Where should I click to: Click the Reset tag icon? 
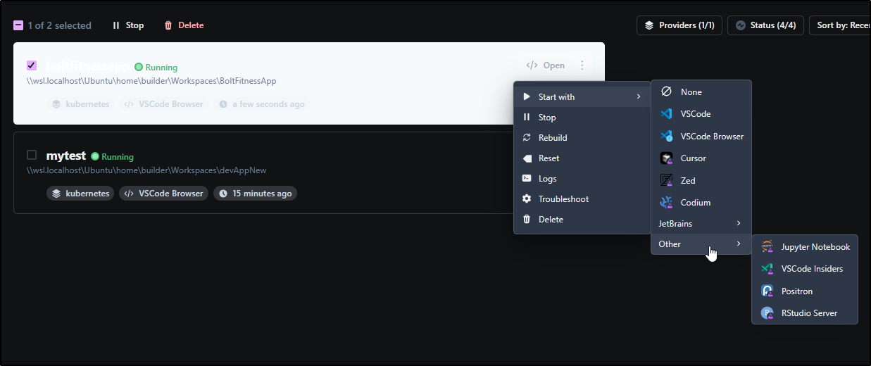pos(527,158)
